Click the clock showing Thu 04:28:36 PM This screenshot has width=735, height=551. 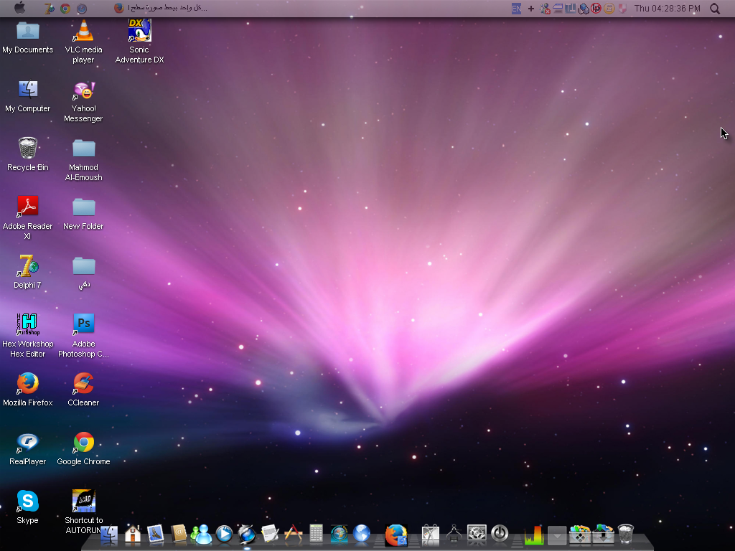click(667, 9)
